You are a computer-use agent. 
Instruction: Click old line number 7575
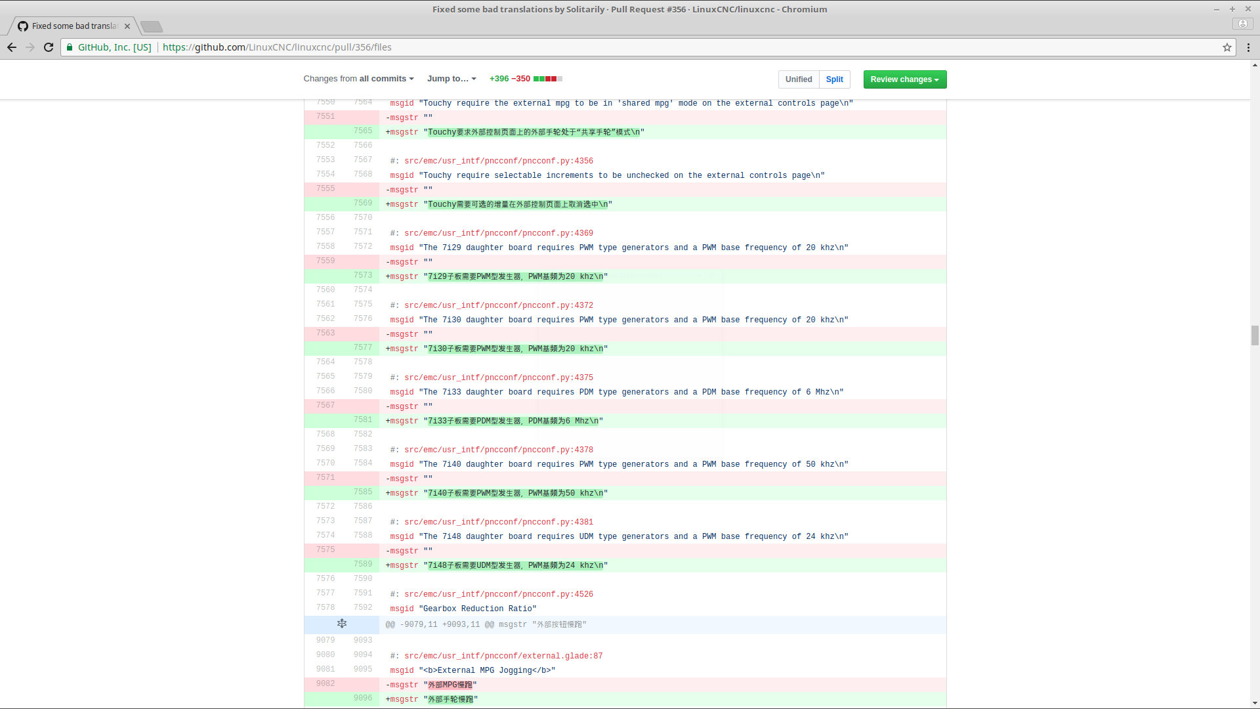(x=325, y=550)
